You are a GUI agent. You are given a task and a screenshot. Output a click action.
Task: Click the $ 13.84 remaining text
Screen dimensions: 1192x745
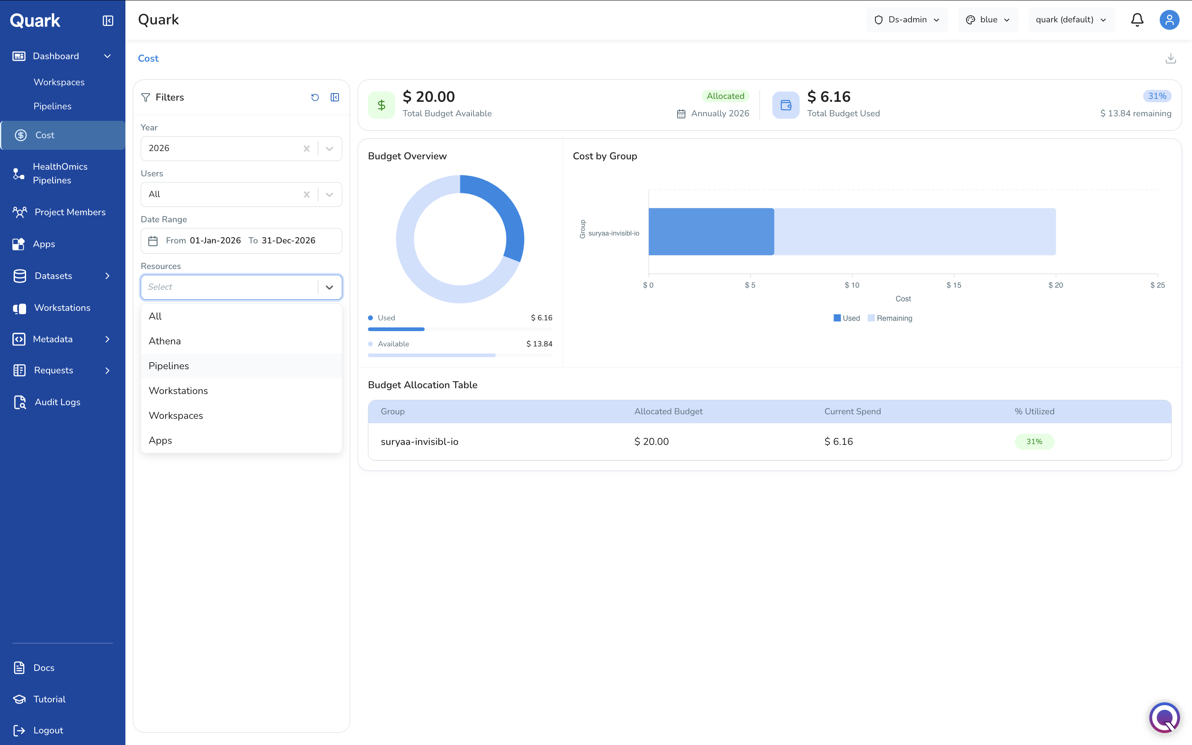pos(1135,114)
